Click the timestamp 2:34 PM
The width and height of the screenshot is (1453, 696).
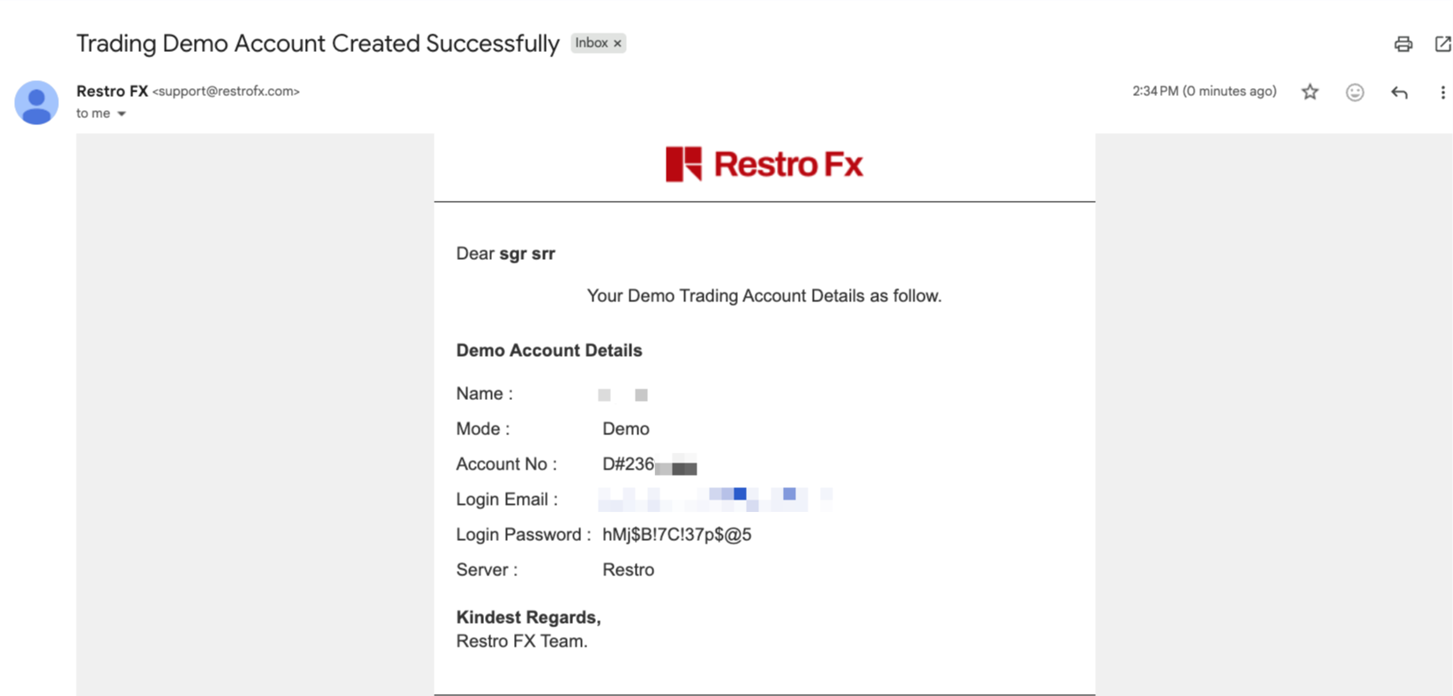point(1204,91)
